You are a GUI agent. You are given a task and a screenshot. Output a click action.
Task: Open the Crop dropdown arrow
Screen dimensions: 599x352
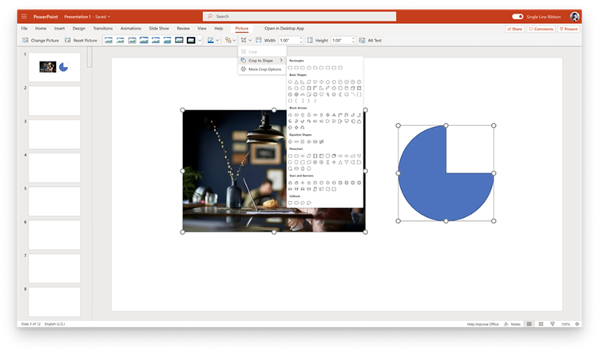(250, 40)
